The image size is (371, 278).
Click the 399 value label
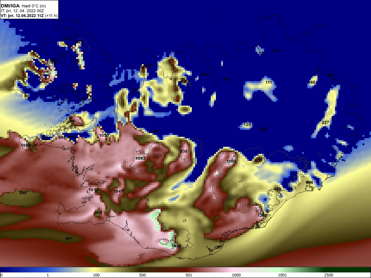[x=23, y=193]
